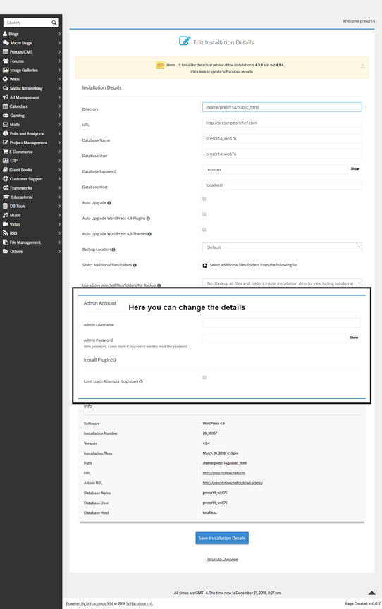Open the Backup Location dropdown
382x609 pixels.
point(282,247)
